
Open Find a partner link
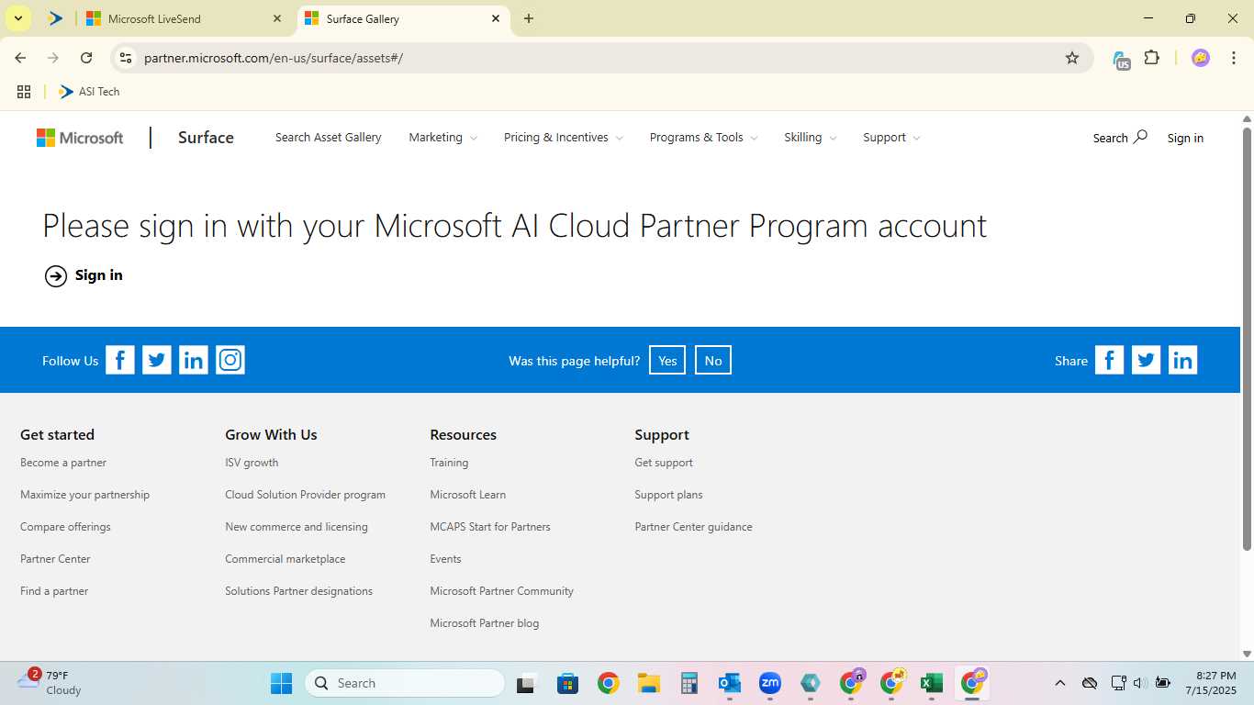click(x=54, y=591)
